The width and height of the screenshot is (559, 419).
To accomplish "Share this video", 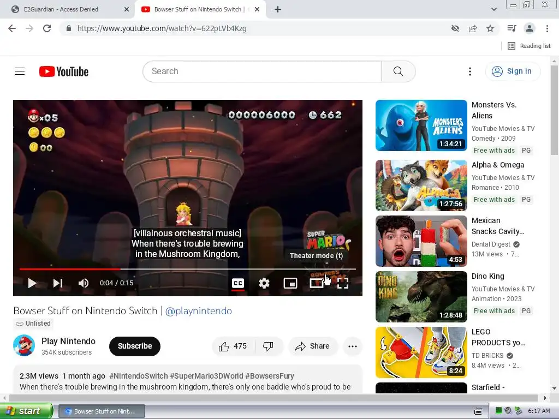I will click(x=312, y=346).
